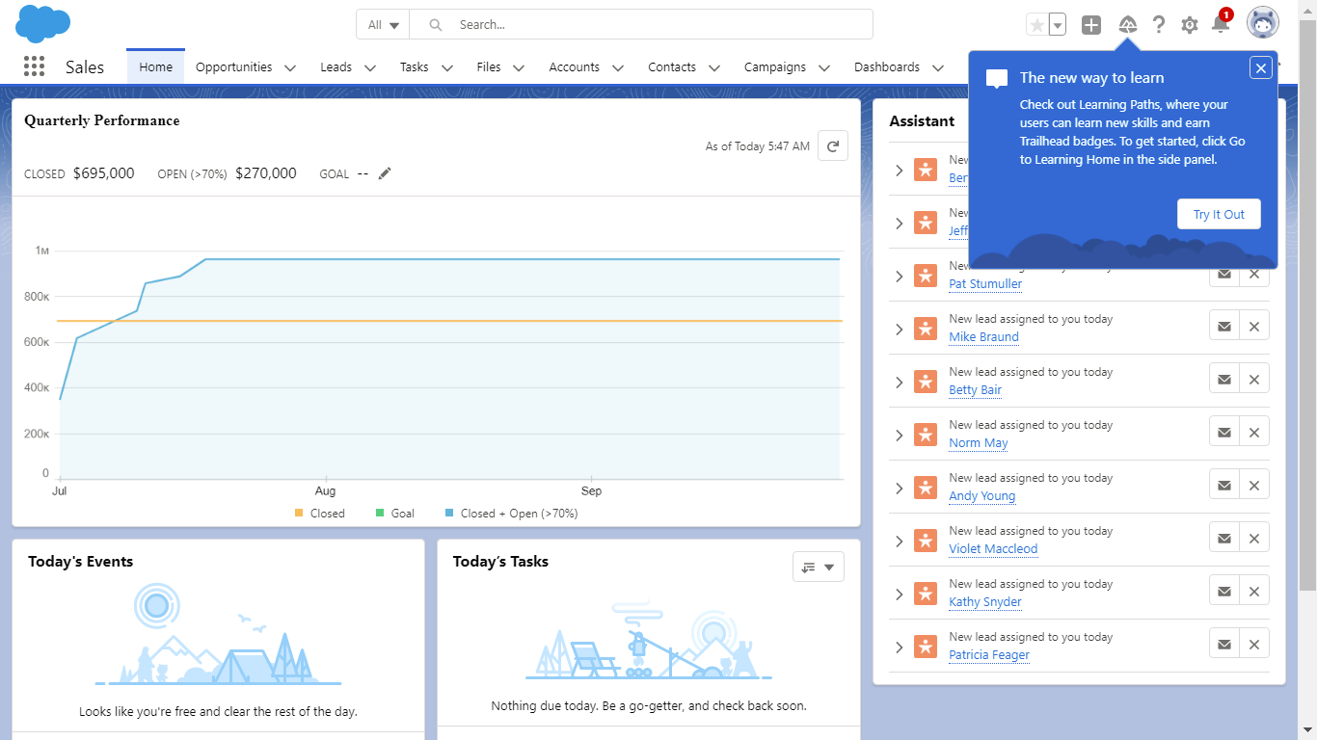This screenshot has width=1317, height=740.
Task: Open the Contacts tab
Action: pos(672,67)
